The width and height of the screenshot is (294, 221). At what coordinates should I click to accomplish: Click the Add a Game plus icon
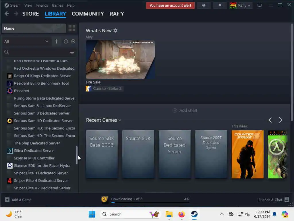(7, 200)
